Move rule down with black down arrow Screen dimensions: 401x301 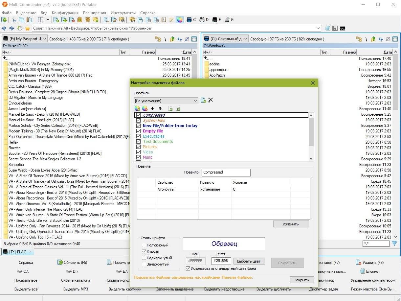153,108
